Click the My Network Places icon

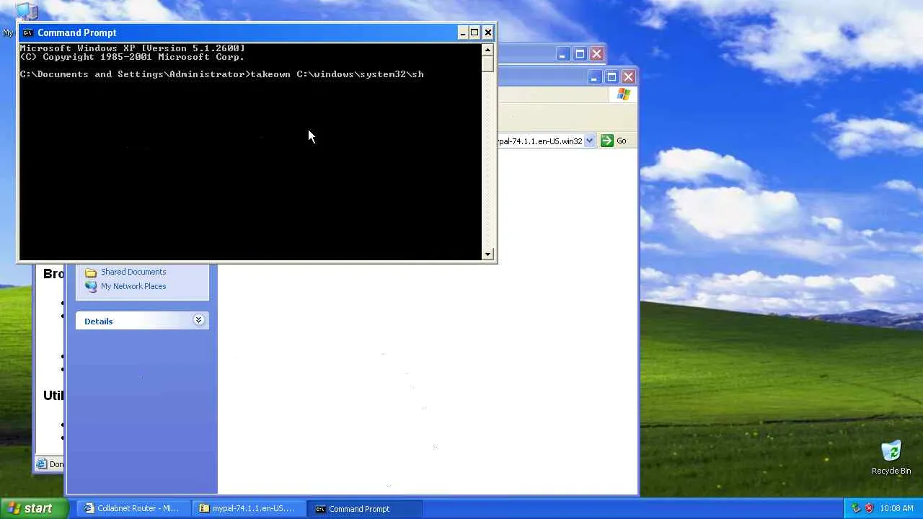pyautogui.click(x=91, y=286)
